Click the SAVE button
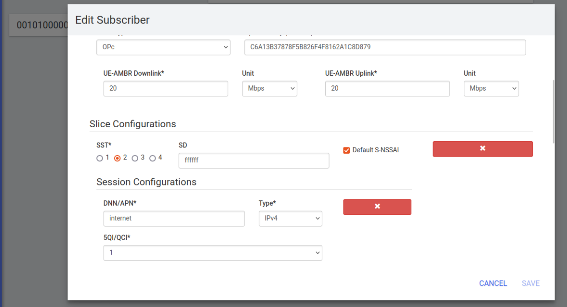Image resolution: width=567 pixels, height=307 pixels. 530,283
